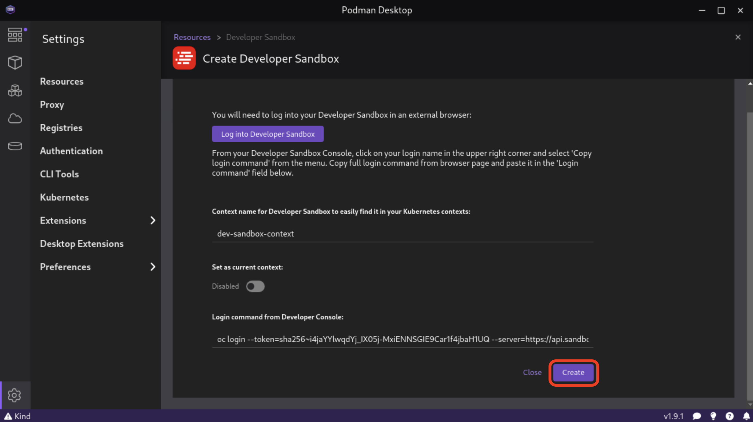Expand the Extensions submenu chevron
Image resolution: width=753 pixels, height=422 pixels.
click(x=153, y=220)
